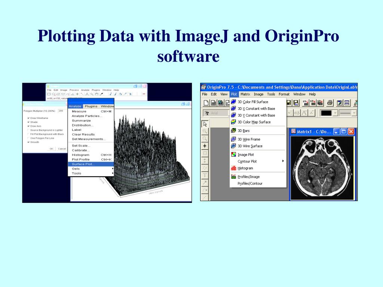
Task: Click Measure in ImageJ Analyze menu
Action: [91, 111]
